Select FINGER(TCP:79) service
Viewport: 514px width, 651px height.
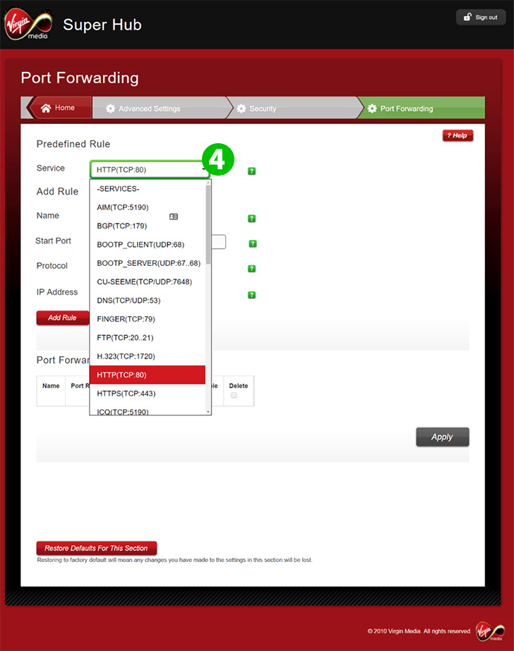tap(148, 319)
